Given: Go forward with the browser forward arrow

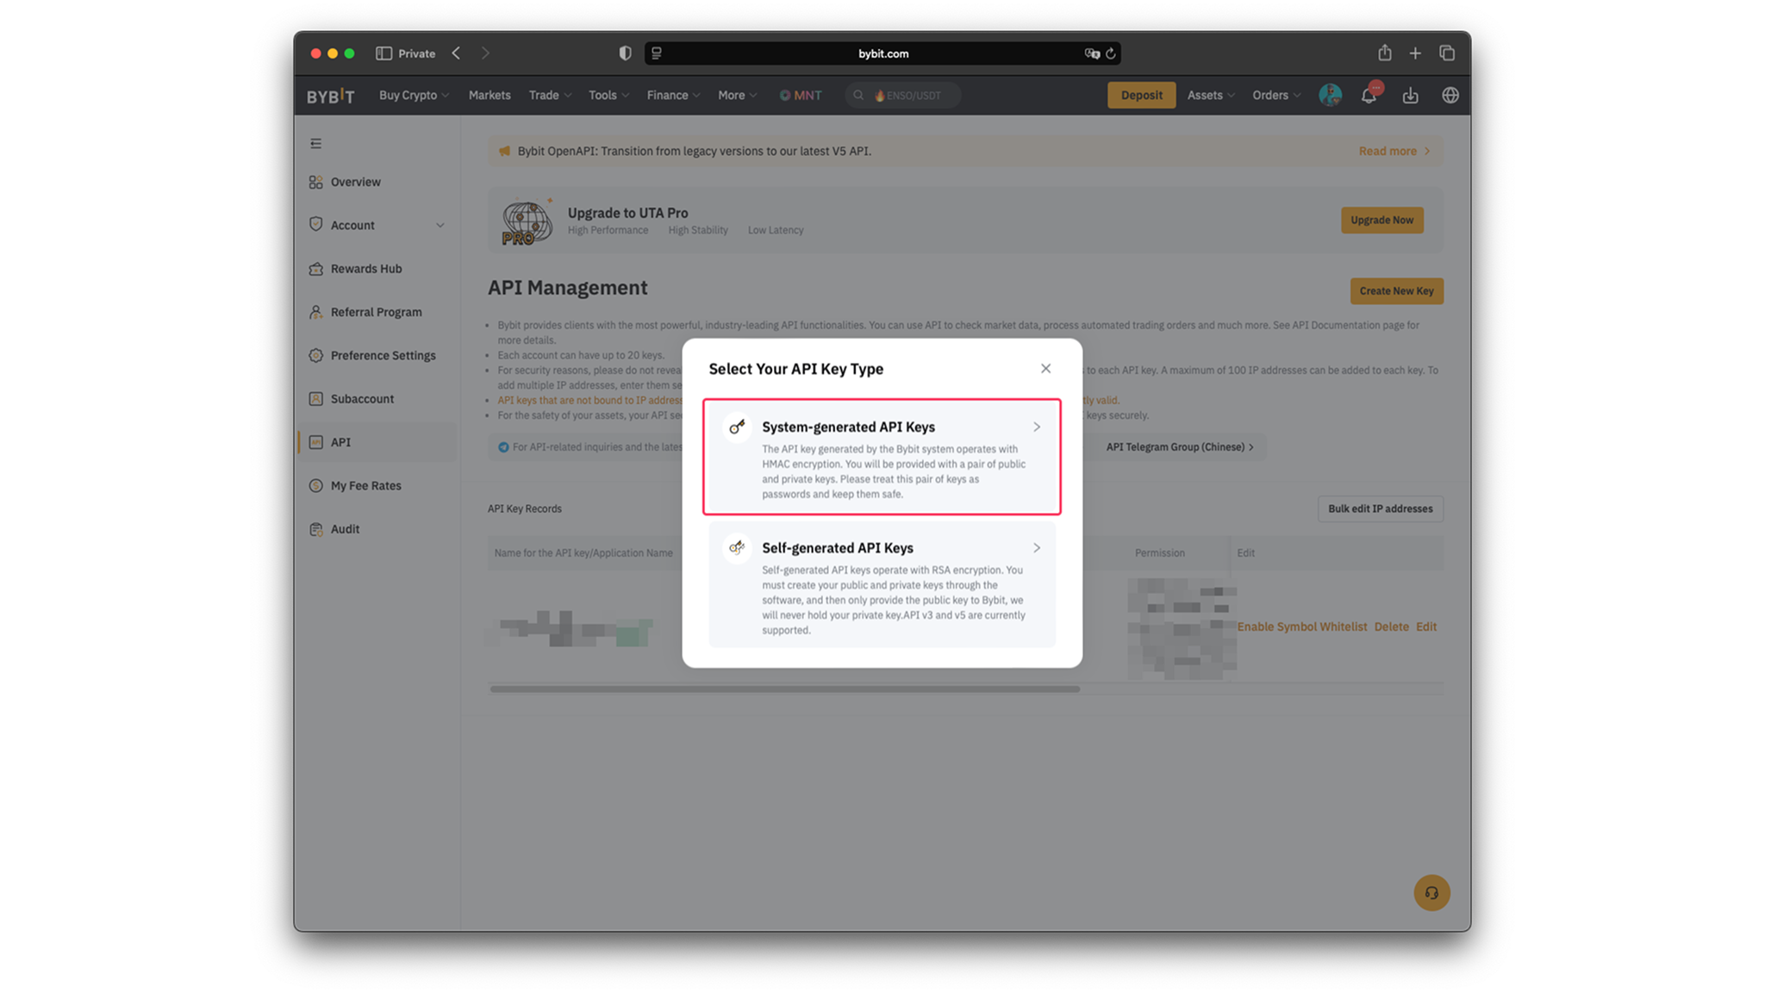Looking at the screenshot, I should [x=485, y=53].
